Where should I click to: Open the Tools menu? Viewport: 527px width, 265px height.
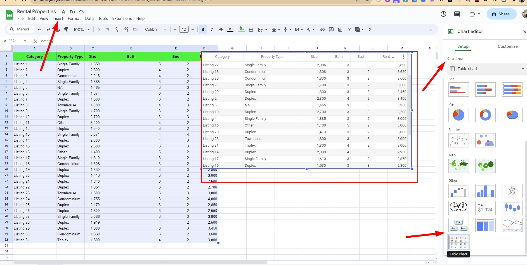[103, 18]
